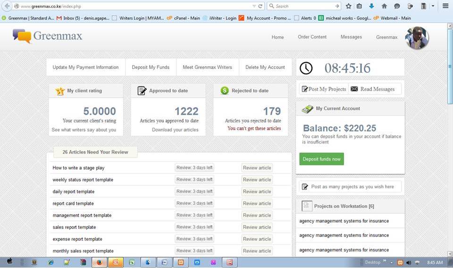
Task: Open See what writers say about you link
Action: [84, 130]
